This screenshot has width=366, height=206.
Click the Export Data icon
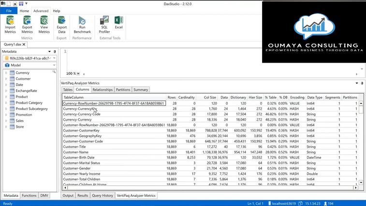pos(61,24)
